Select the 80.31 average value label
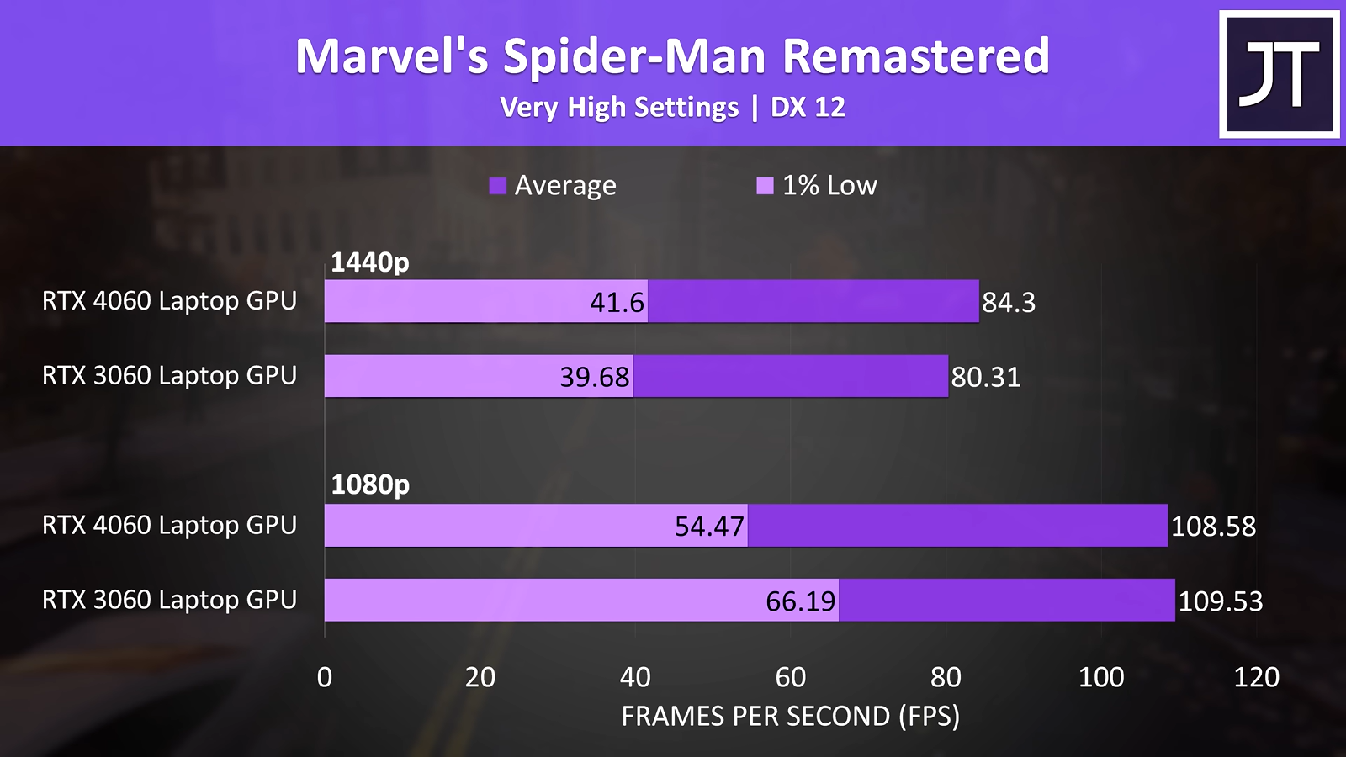 point(985,377)
